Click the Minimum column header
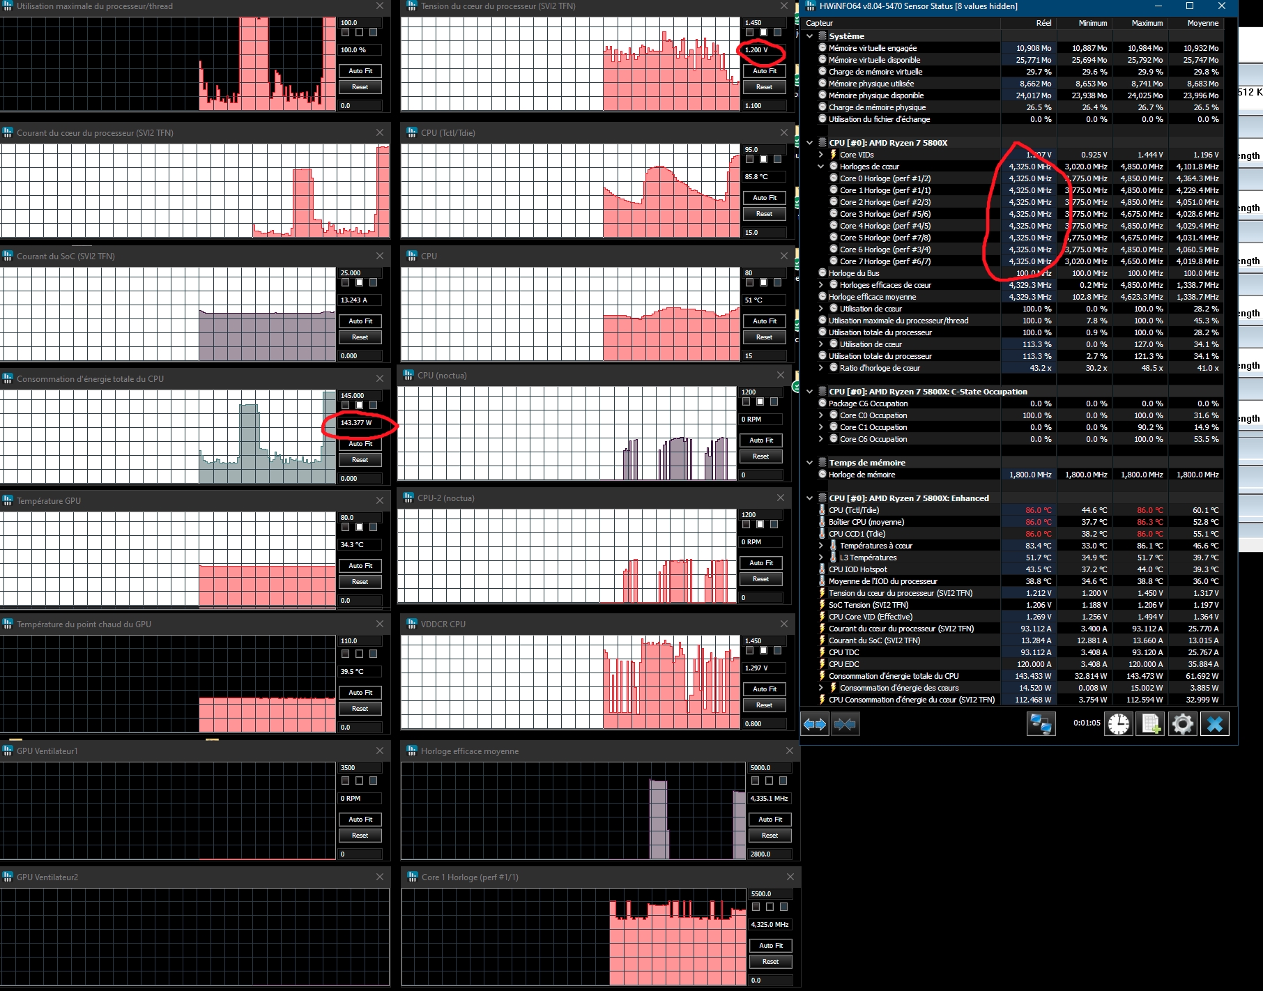This screenshot has height=991, width=1263. (x=1084, y=23)
